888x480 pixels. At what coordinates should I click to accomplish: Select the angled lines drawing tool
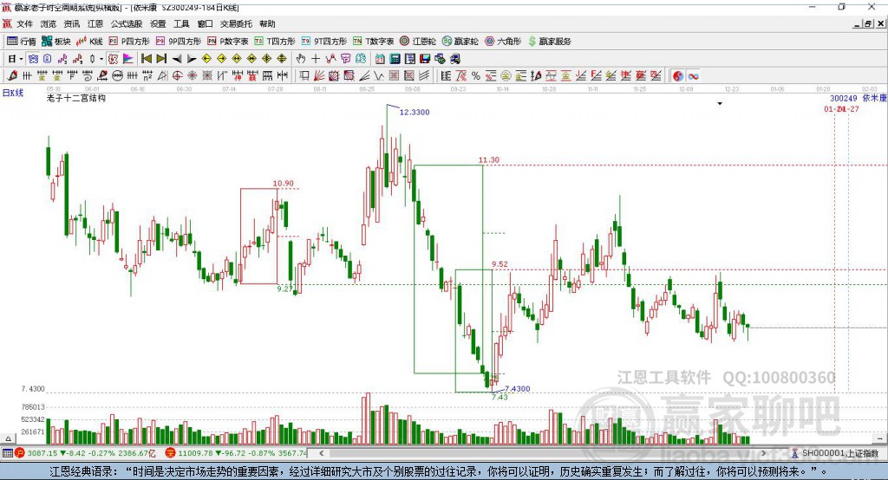[365, 76]
